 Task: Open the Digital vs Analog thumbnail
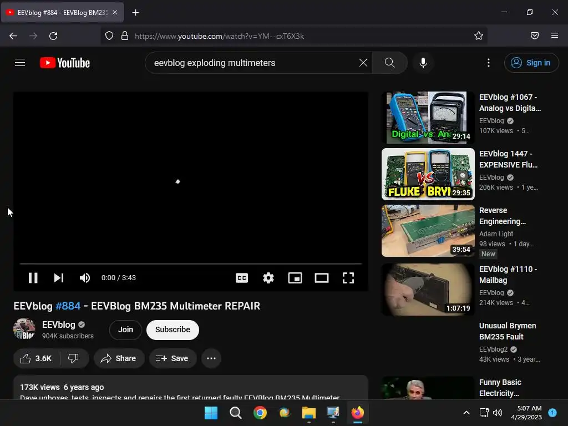(428, 118)
